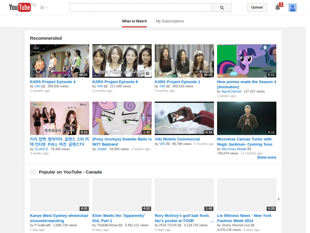The image size is (310, 233).
Task: Open the 4:02 Ellen video thumbnail
Action: tap(122, 195)
